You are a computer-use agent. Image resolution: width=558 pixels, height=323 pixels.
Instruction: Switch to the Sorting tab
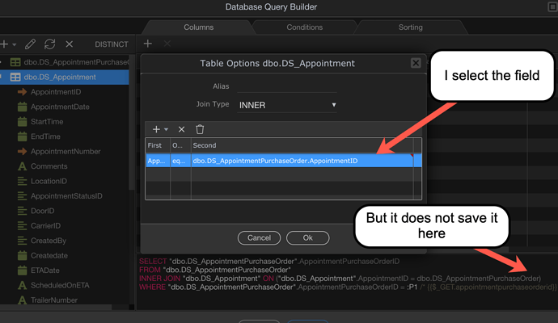pos(410,27)
